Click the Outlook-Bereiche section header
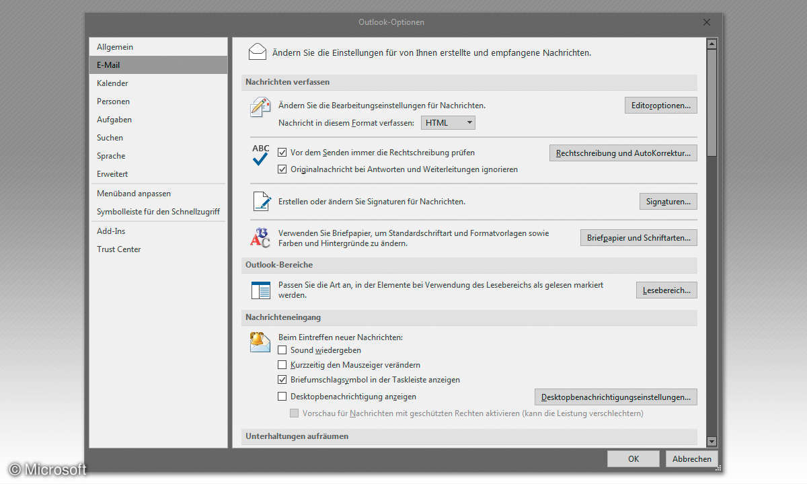807x484 pixels. [x=469, y=265]
